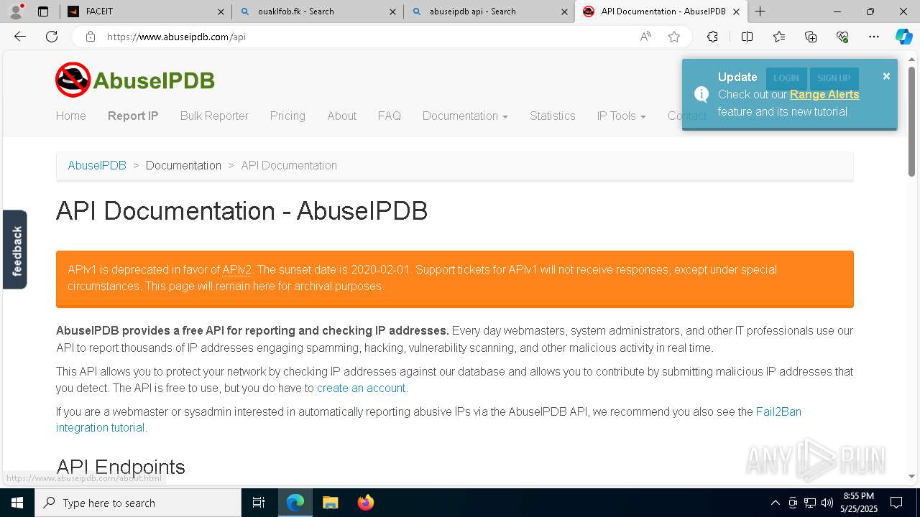Open the FAQ navigation item
920x517 pixels.
389,116
